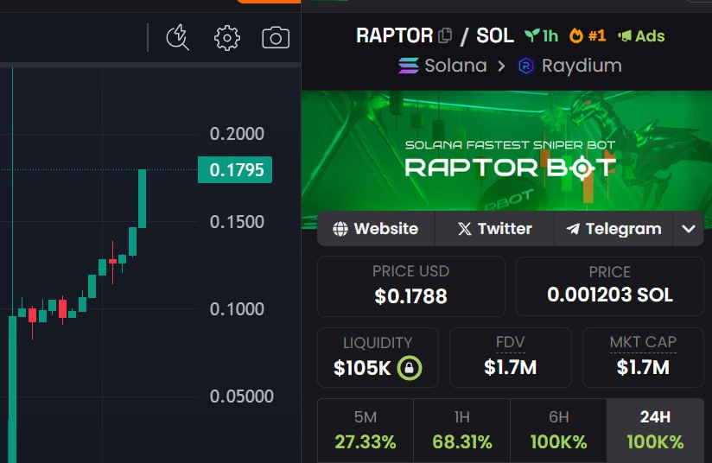Select the 6H timeframe tab
Screen dimensions: 712x463
(558, 430)
